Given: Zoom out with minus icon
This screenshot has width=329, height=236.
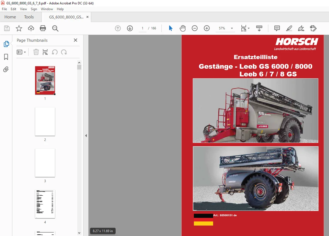Looking at the screenshot, I should (194, 28).
